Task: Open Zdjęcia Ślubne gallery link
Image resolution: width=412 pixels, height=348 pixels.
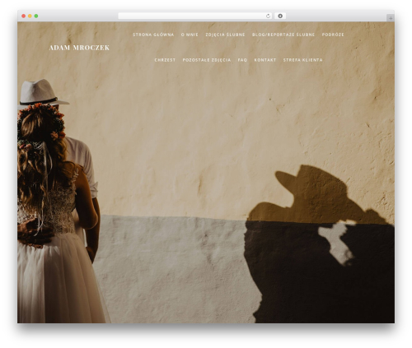Action: point(225,35)
